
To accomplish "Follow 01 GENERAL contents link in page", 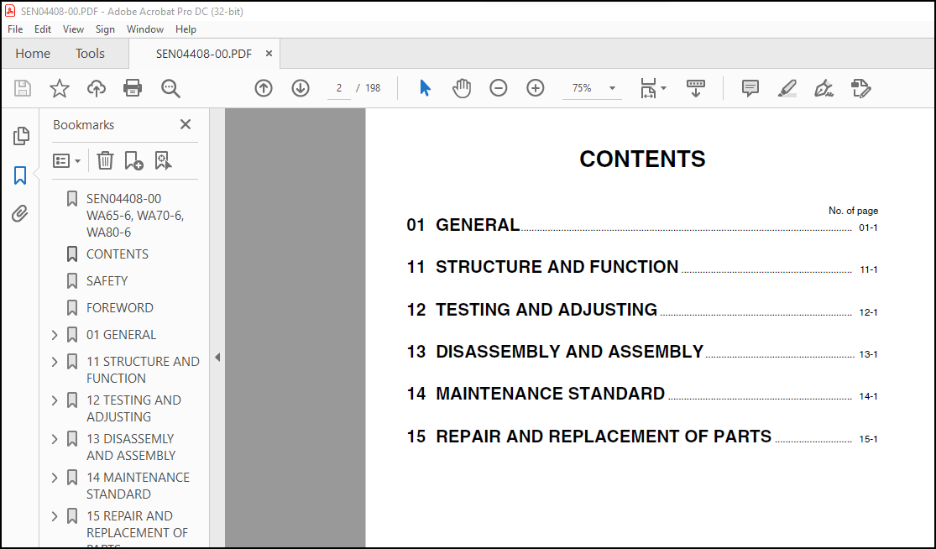I will 642,226.
